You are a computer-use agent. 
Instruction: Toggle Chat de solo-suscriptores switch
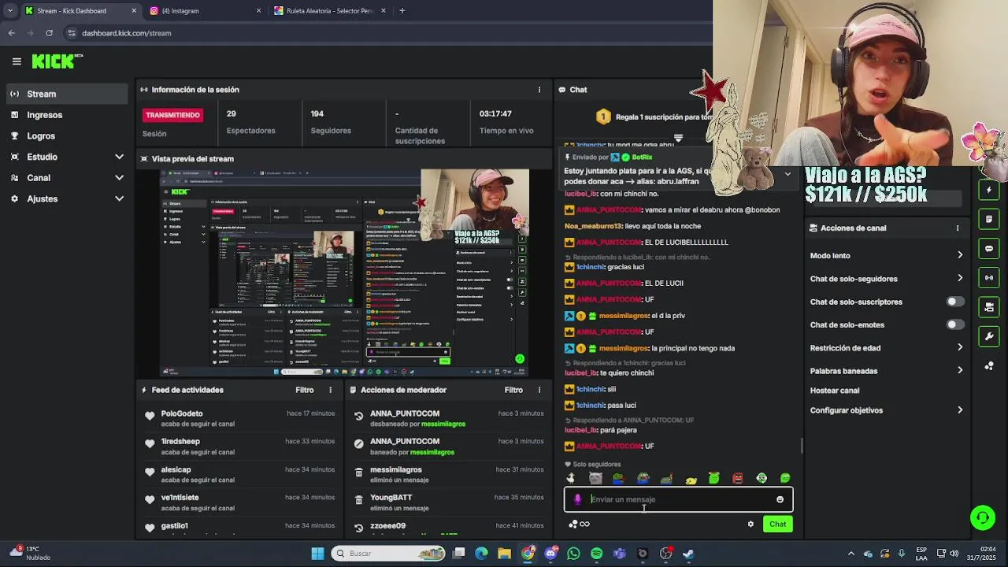(x=954, y=302)
